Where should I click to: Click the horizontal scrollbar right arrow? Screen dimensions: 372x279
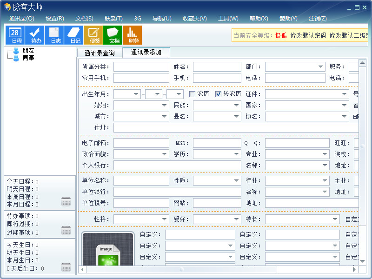click(x=354, y=270)
